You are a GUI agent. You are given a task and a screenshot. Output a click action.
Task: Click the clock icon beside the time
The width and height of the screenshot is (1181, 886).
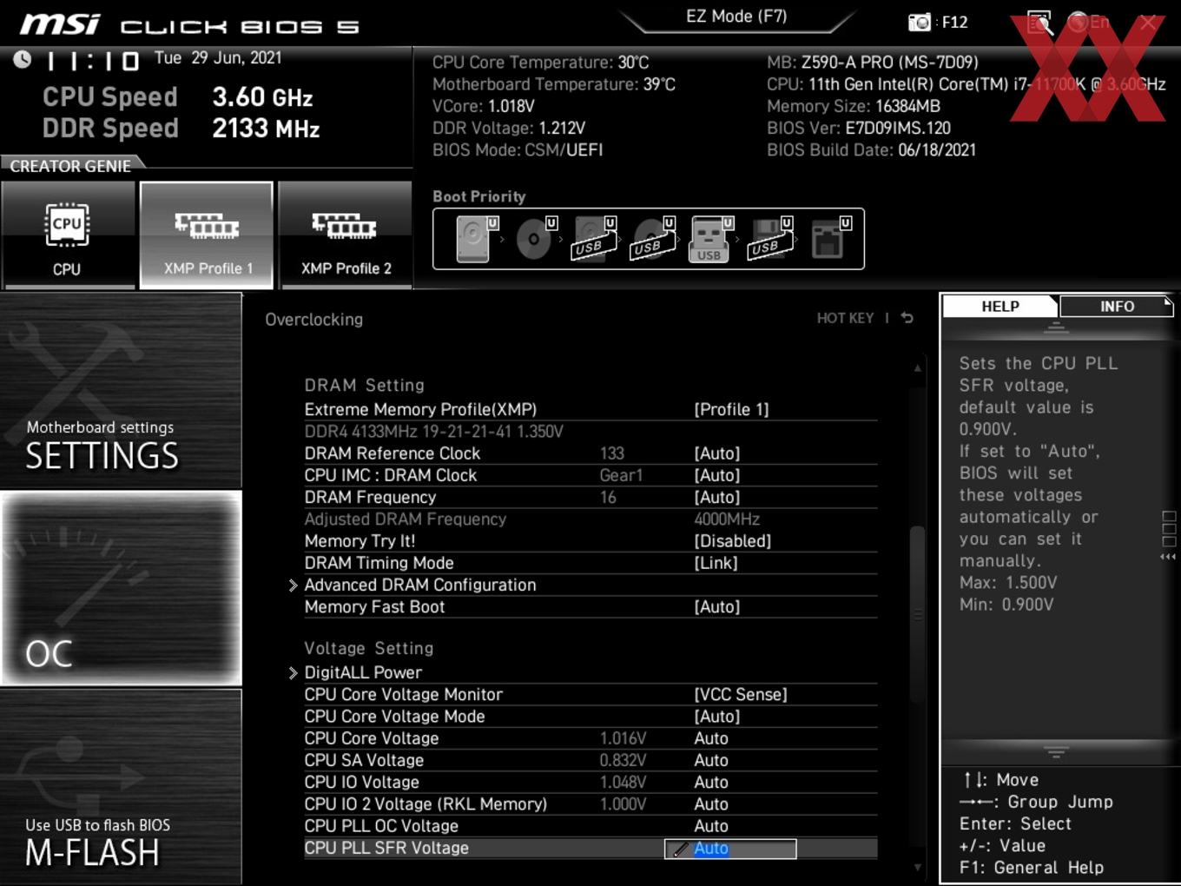point(23,59)
